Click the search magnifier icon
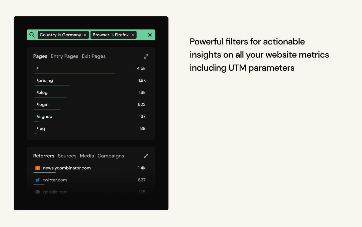This screenshot has height=227, width=362. tap(32, 35)
